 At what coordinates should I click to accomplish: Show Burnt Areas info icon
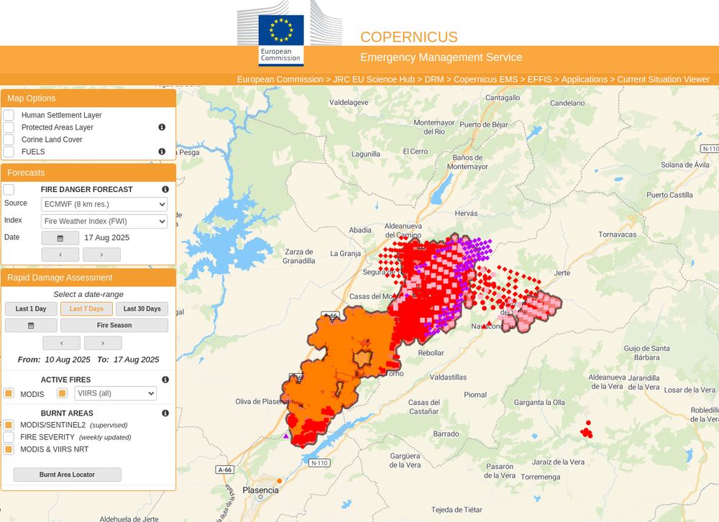(x=165, y=413)
